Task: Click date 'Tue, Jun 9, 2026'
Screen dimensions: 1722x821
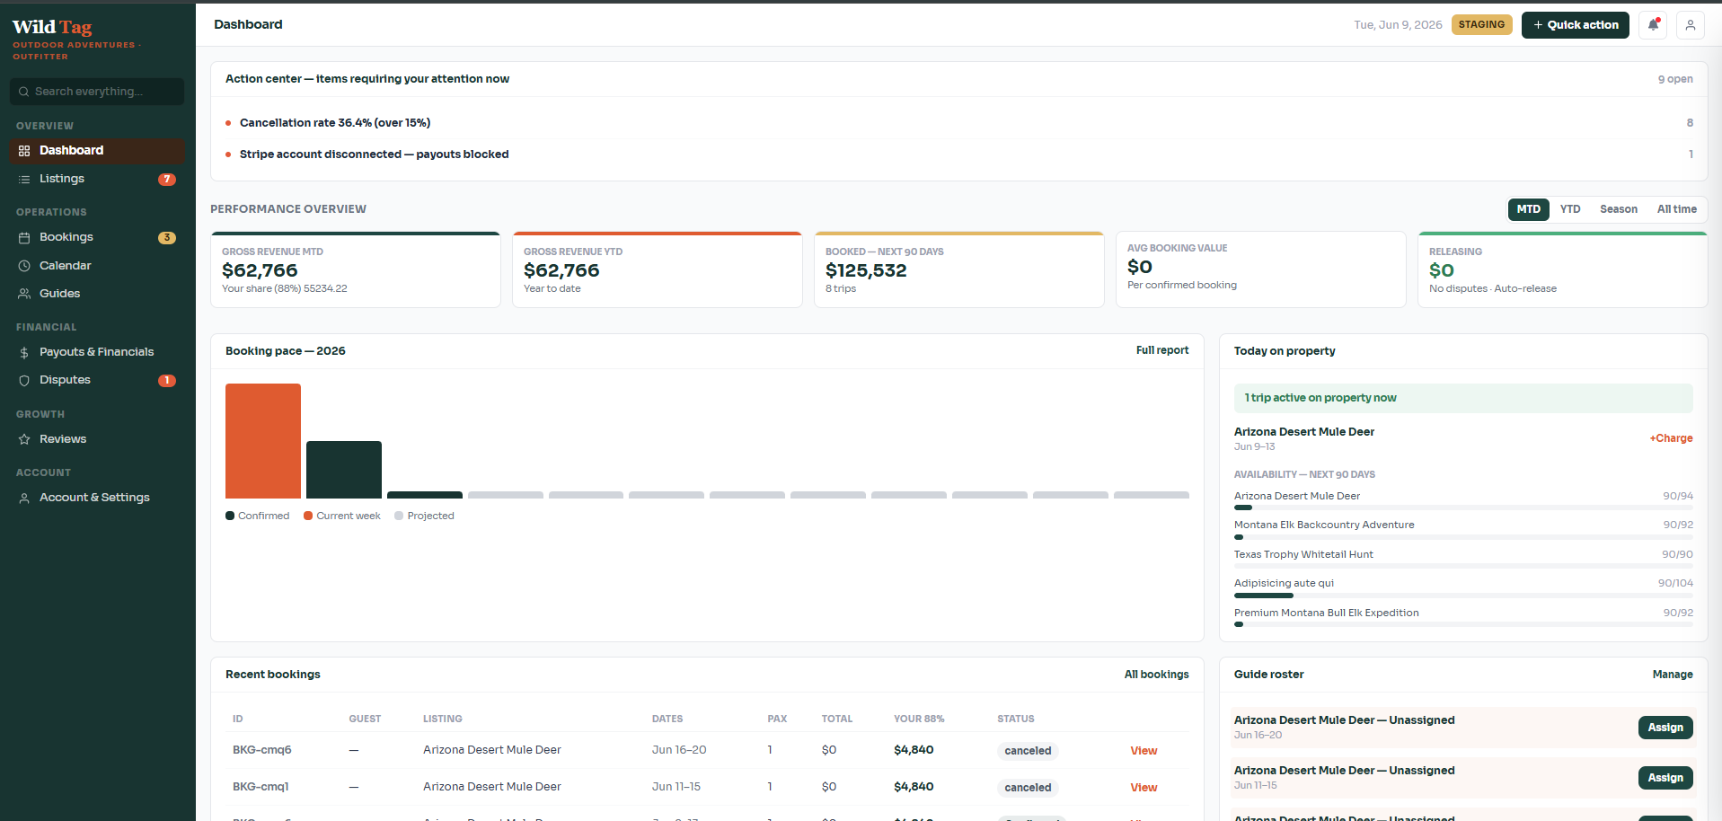Action: (1398, 25)
